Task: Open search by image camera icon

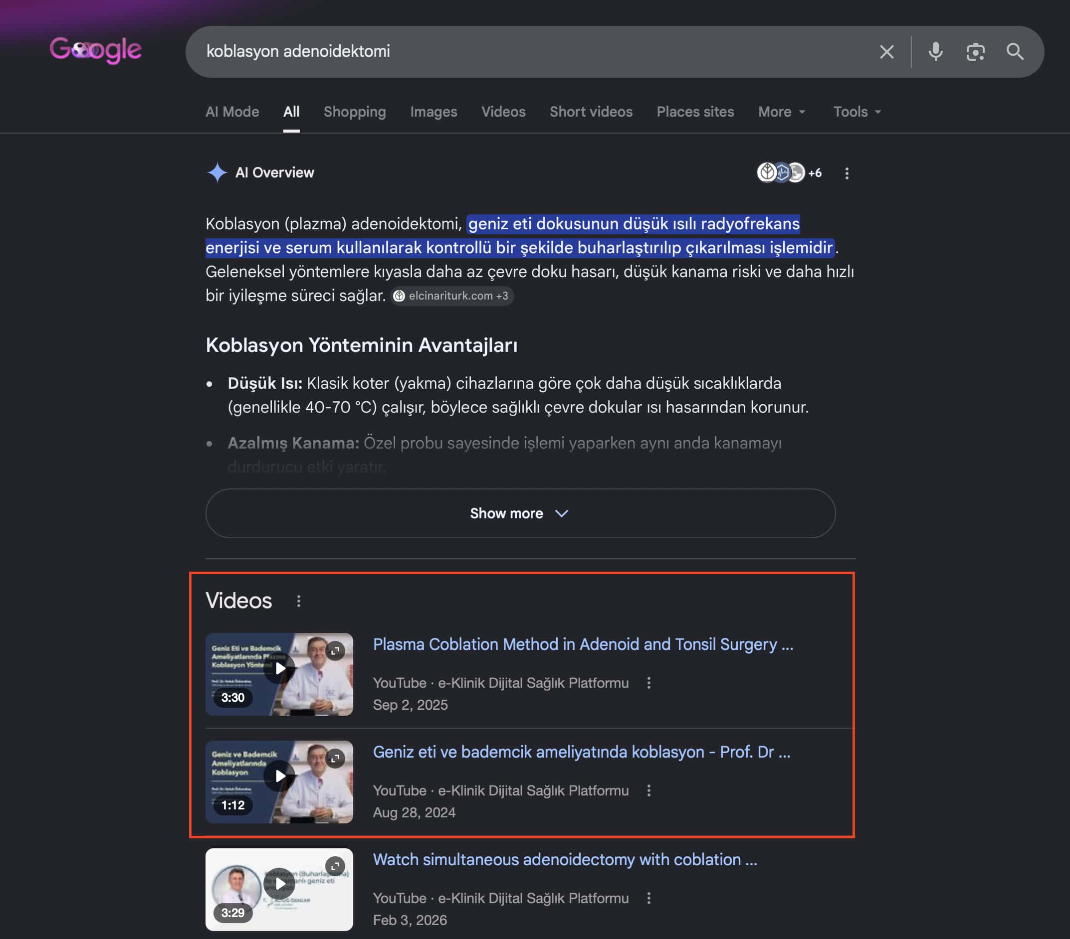Action: pos(975,52)
